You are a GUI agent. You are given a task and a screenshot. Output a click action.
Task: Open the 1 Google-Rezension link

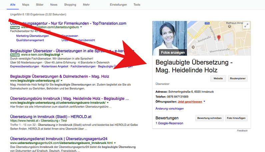[169, 123]
